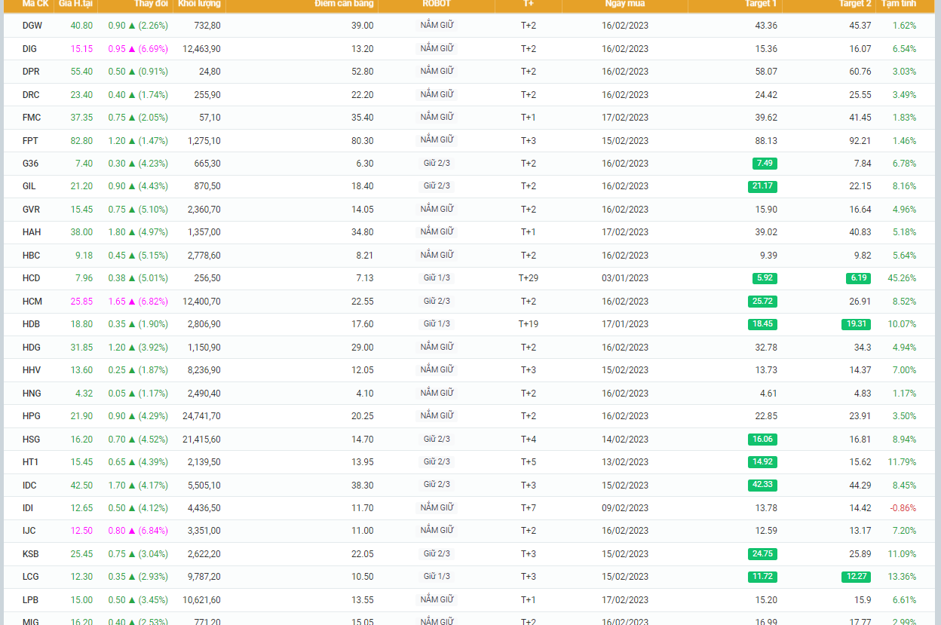Click the Giữ 1/3 tag in HDB row
This screenshot has height=625, width=941.
tap(437, 324)
